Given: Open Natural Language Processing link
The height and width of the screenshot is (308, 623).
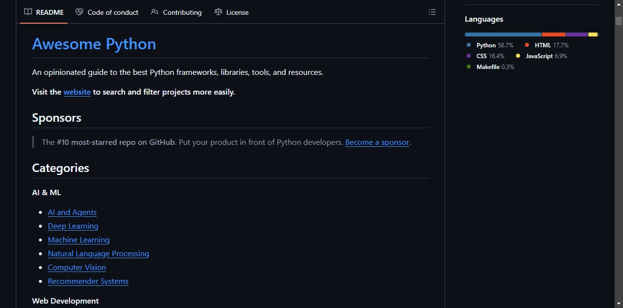Looking at the screenshot, I should pyautogui.click(x=99, y=254).
